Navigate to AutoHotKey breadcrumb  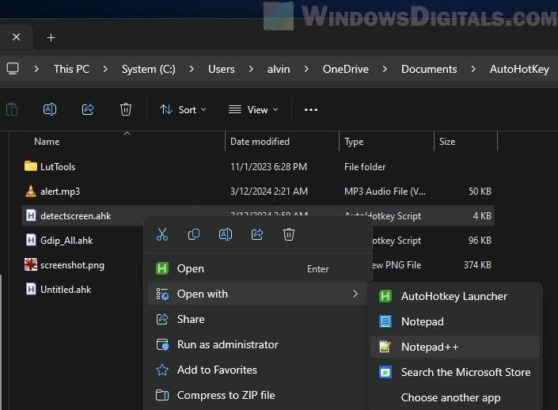coord(519,69)
